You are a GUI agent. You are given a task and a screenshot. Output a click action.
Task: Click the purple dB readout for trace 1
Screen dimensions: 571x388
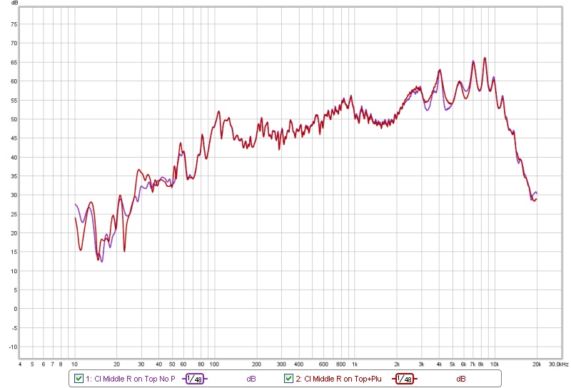(251, 379)
